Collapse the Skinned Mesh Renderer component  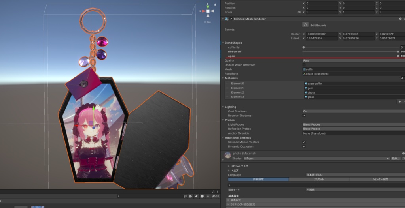click(x=223, y=19)
